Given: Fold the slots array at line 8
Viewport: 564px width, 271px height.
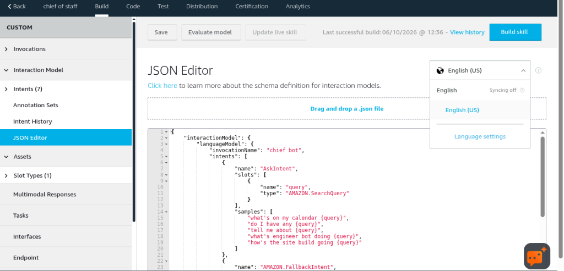Looking at the screenshot, I should (166, 175).
